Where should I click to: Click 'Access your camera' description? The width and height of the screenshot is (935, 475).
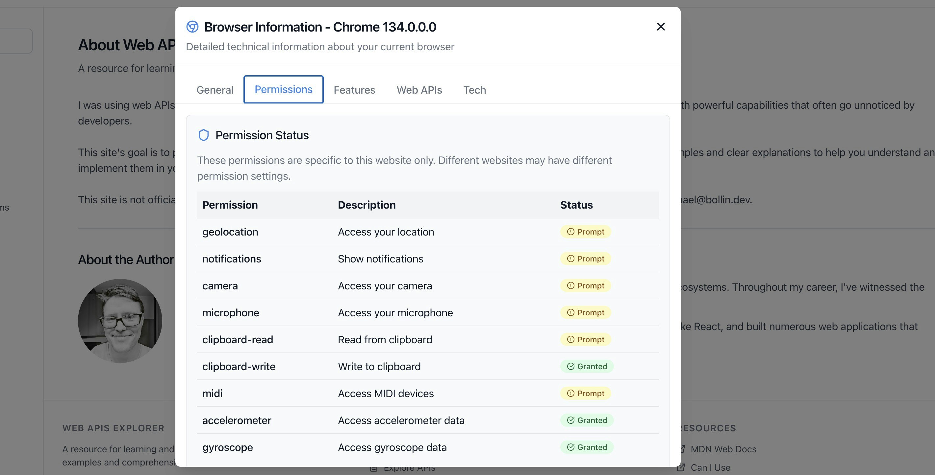[385, 286]
